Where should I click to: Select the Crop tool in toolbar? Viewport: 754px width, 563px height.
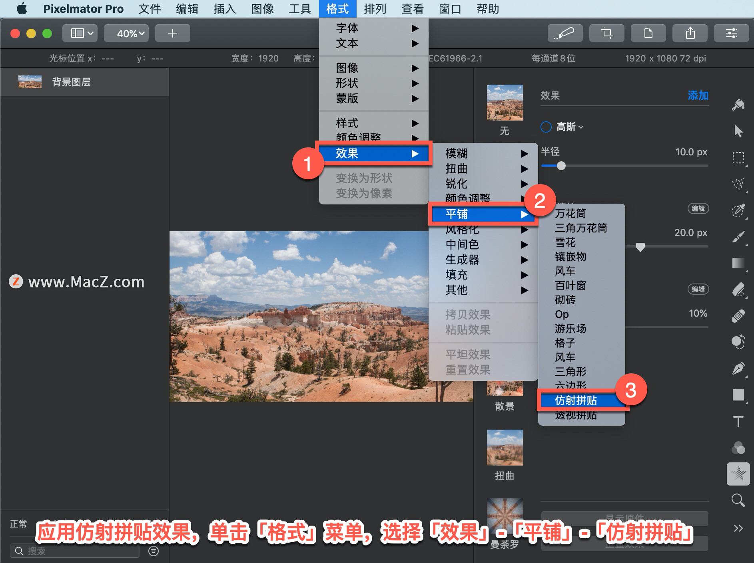point(606,33)
